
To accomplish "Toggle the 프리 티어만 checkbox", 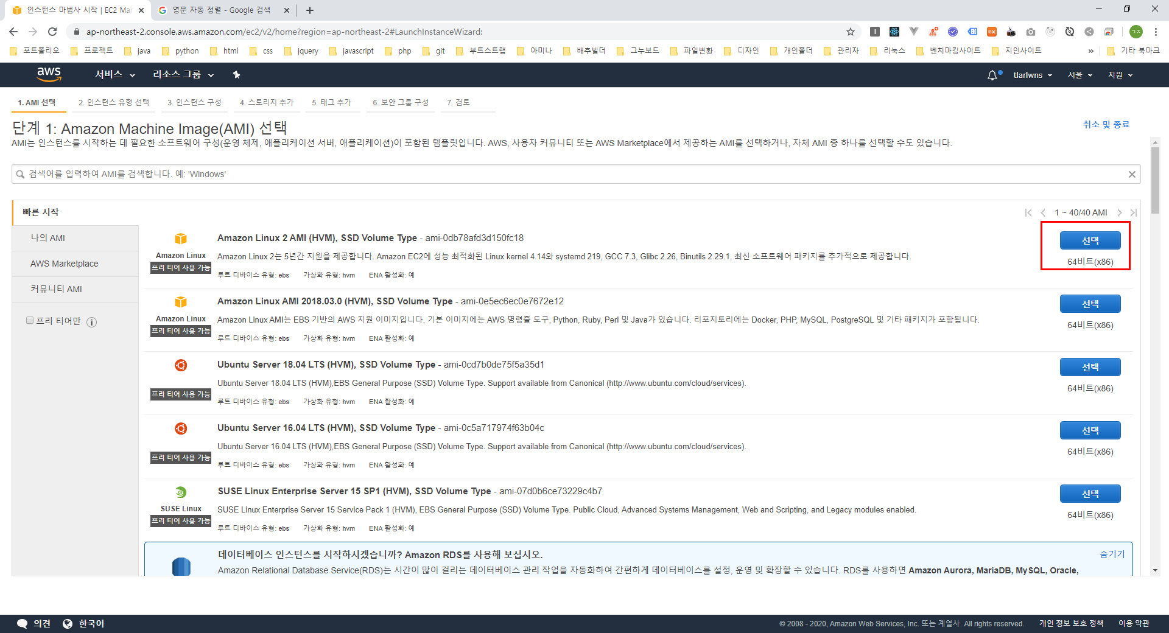I will pos(30,320).
